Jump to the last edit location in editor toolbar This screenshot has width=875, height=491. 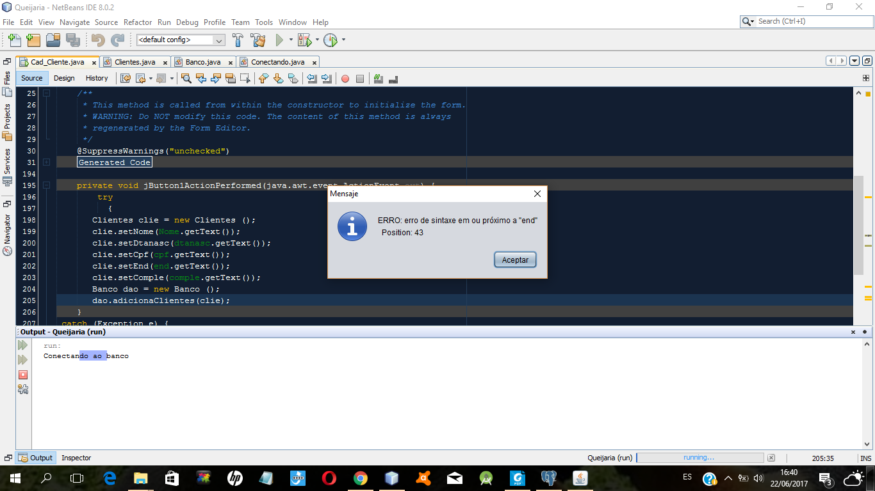pyautogui.click(x=126, y=79)
